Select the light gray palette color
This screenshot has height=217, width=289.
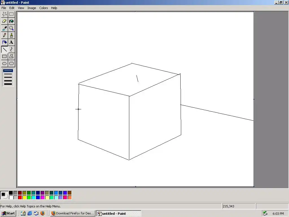click(15, 198)
